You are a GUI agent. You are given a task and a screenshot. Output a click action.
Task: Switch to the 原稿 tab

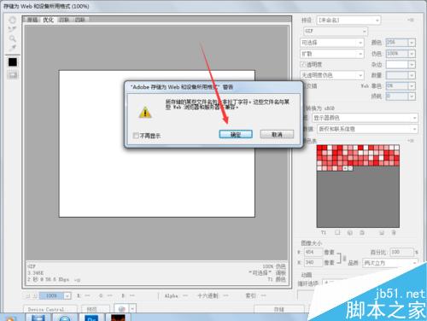tap(32, 20)
